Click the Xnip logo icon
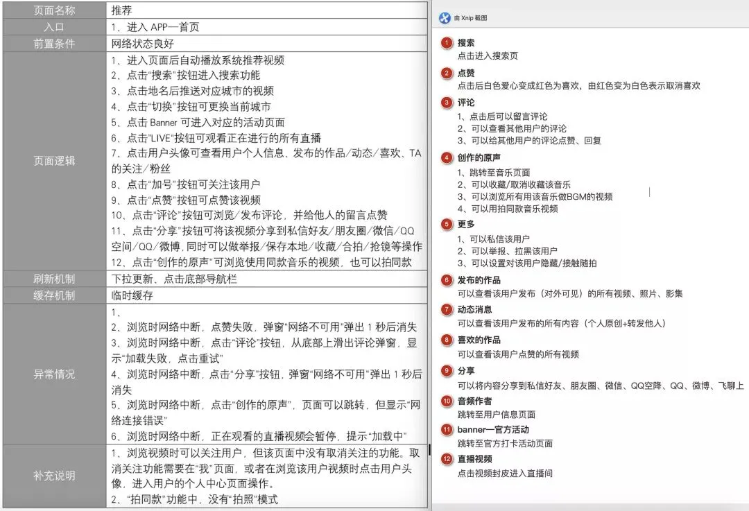749x511 pixels. (x=445, y=17)
